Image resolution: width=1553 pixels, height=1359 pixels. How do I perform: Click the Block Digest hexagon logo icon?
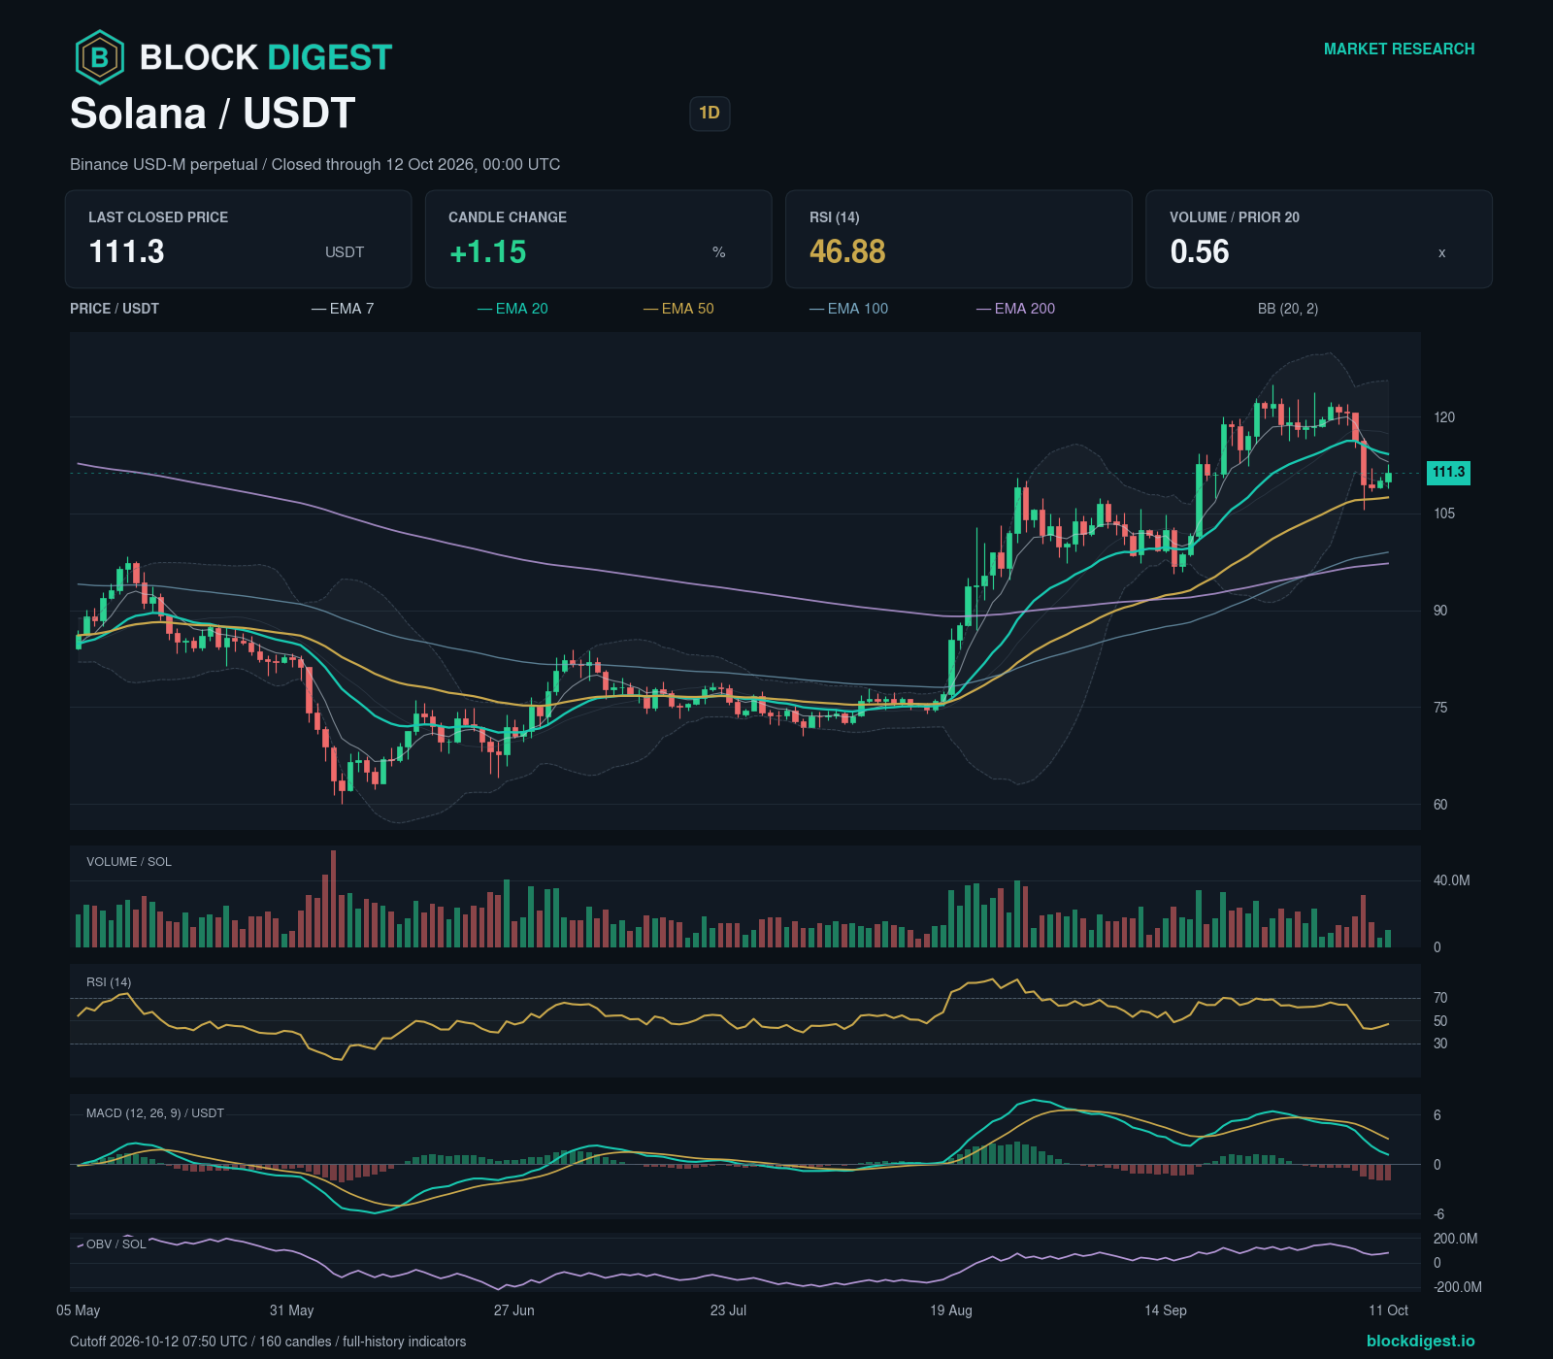coord(100,57)
